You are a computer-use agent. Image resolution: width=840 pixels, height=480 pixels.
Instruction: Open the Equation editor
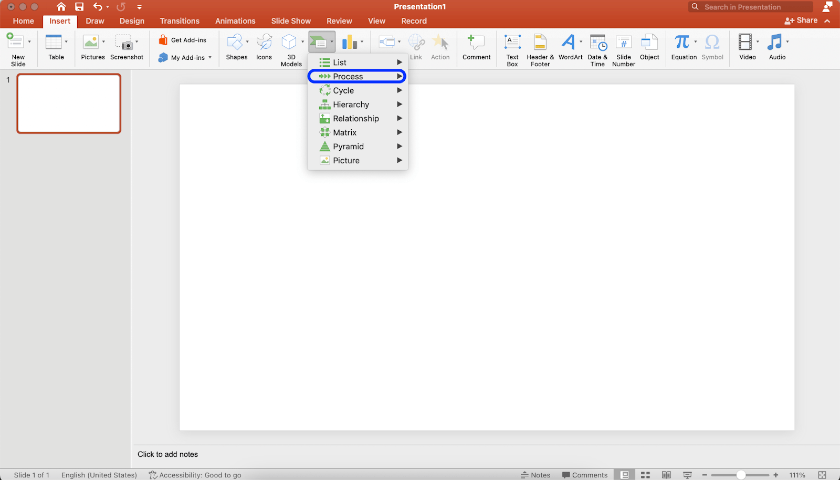[x=683, y=47]
